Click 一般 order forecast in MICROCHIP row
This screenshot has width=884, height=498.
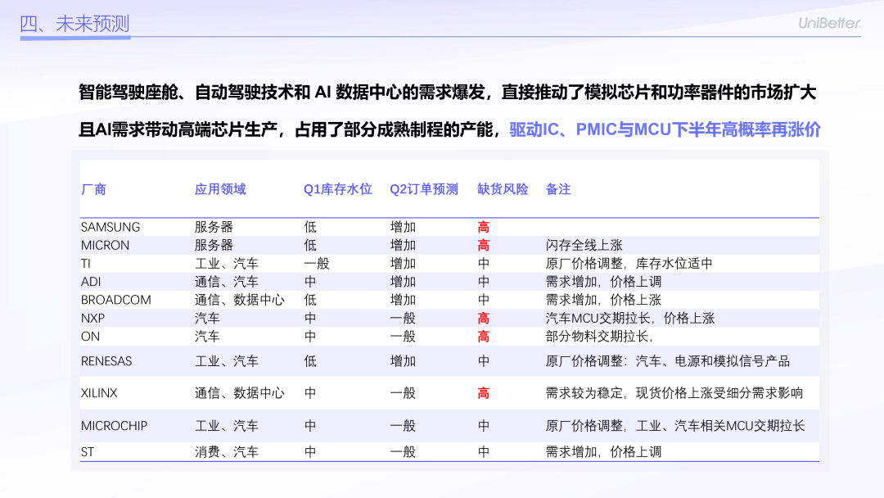403,426
